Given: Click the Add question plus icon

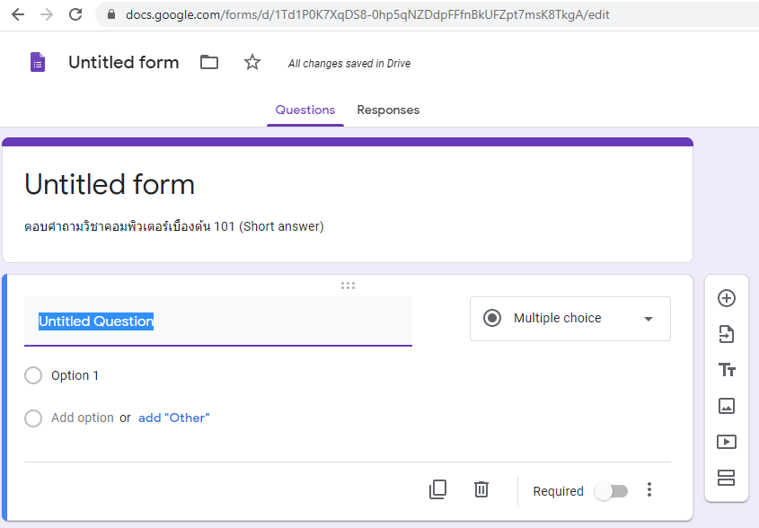Looking at the screenshot, I should coord(727,298).
